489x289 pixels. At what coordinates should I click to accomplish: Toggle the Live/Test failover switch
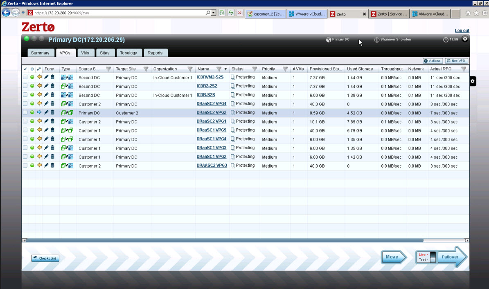tap(433, 257)
